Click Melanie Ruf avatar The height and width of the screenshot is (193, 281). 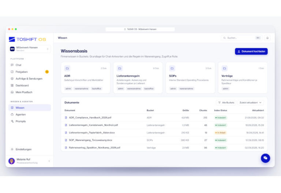coord(12,161)
